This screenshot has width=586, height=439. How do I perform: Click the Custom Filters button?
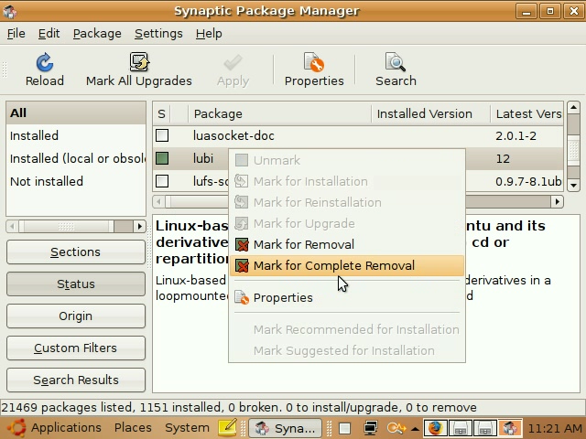click(75, 348)
